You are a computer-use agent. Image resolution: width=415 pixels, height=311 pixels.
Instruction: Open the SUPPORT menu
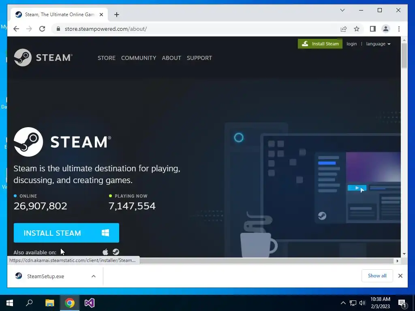199,58
